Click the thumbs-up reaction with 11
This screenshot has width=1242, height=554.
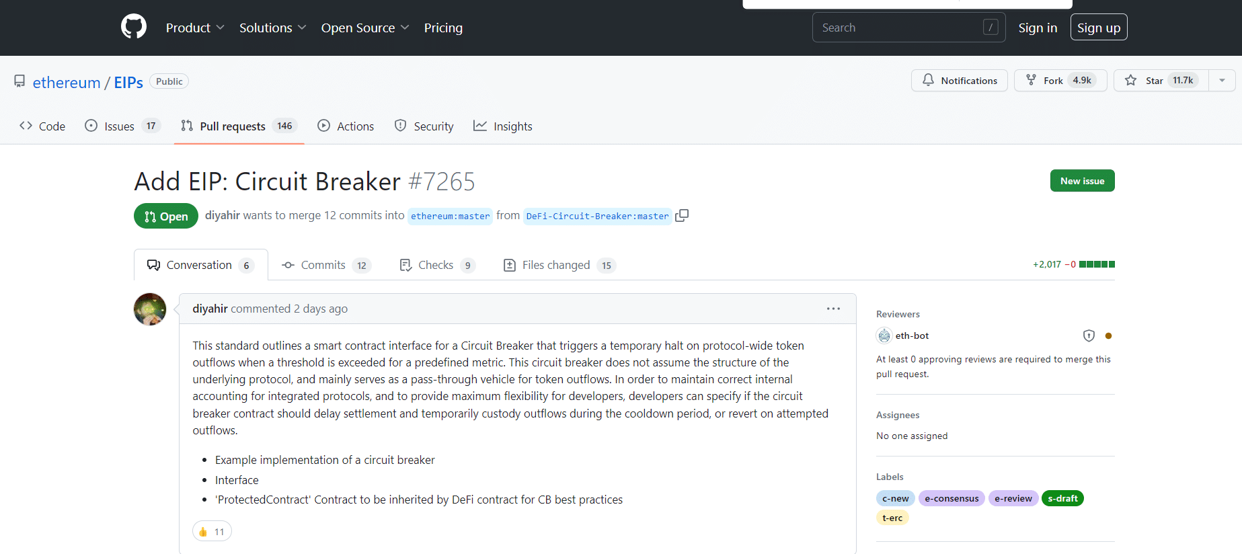point(212,531)
